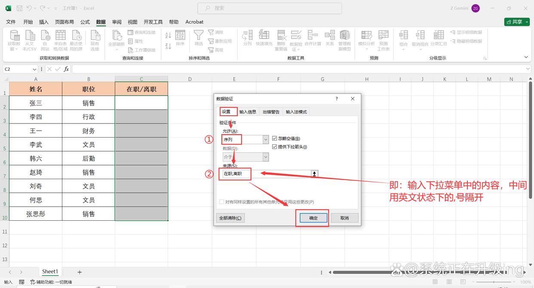Screen dimensions: 534x288
Task: Switch to the 输入信息 dialog tab
Action: click(x=248, y=112)
